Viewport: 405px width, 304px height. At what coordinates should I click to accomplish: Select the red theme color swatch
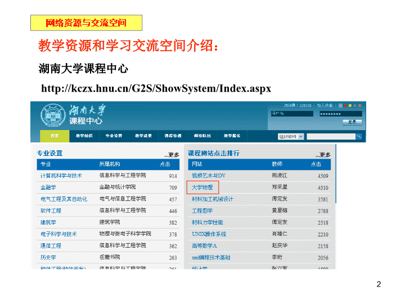pyautogui.click(x=345, y=105)
